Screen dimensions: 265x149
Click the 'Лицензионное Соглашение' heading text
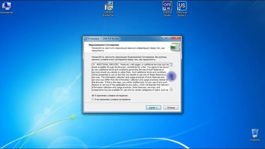(x=104, y=45)
